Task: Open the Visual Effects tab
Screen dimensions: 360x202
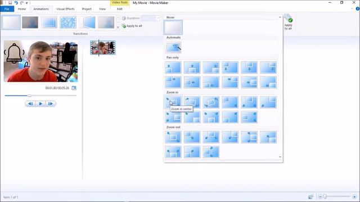Action: [65, 9]
